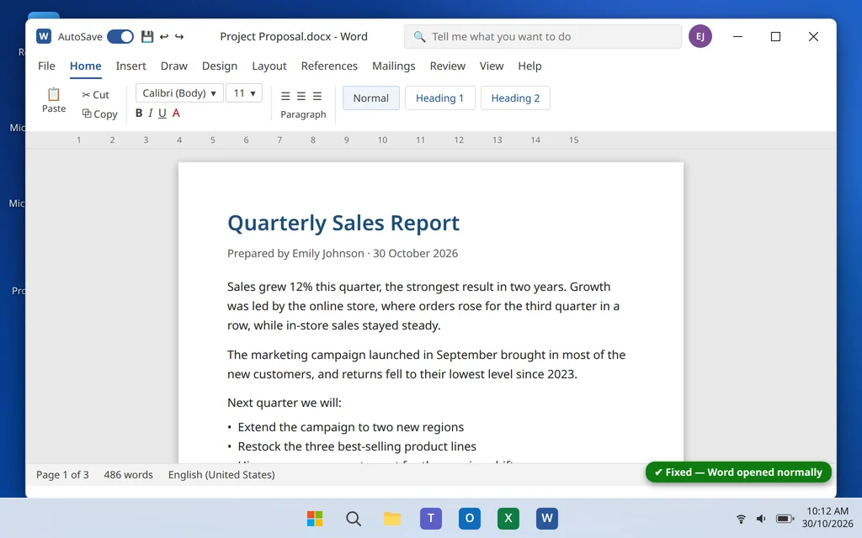Click the Paste clipboard button

(53, 101)
